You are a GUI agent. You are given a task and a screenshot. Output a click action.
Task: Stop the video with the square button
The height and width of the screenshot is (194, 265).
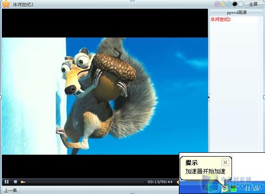pyautogui.click(x=15, y=182)
